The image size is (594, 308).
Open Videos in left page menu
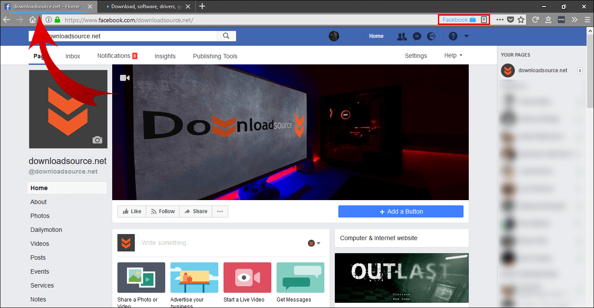pyautogui.click(x=40, y=244)
